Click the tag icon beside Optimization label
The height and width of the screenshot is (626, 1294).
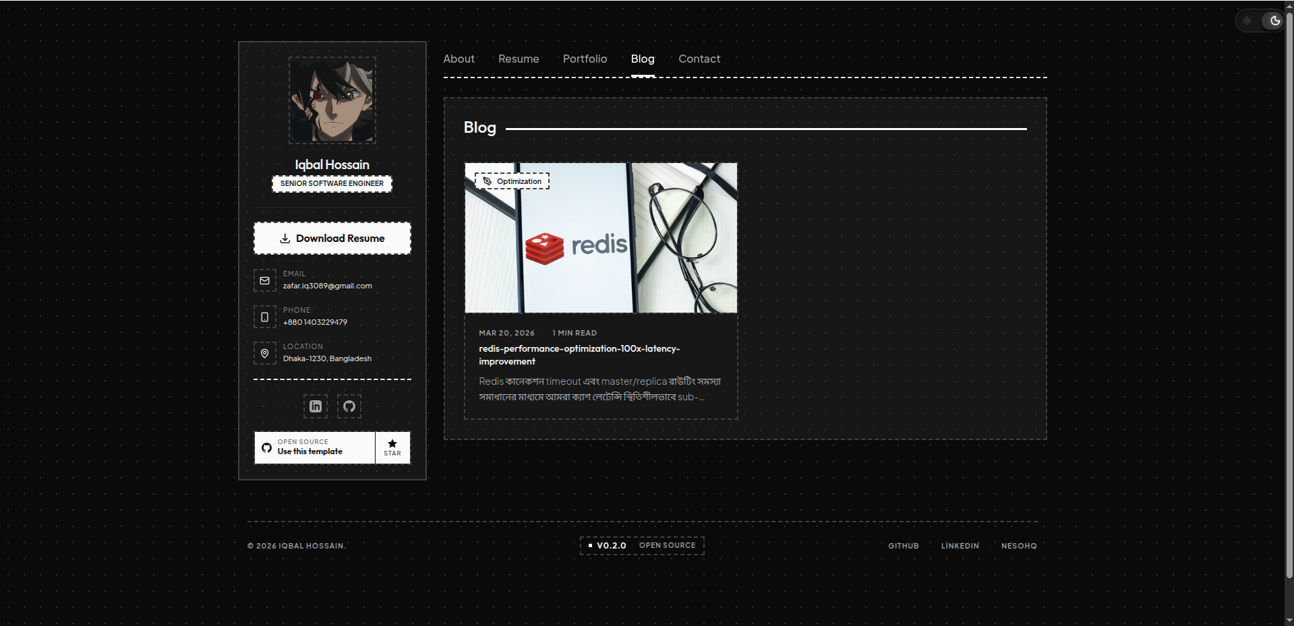[x=488, y=181]
